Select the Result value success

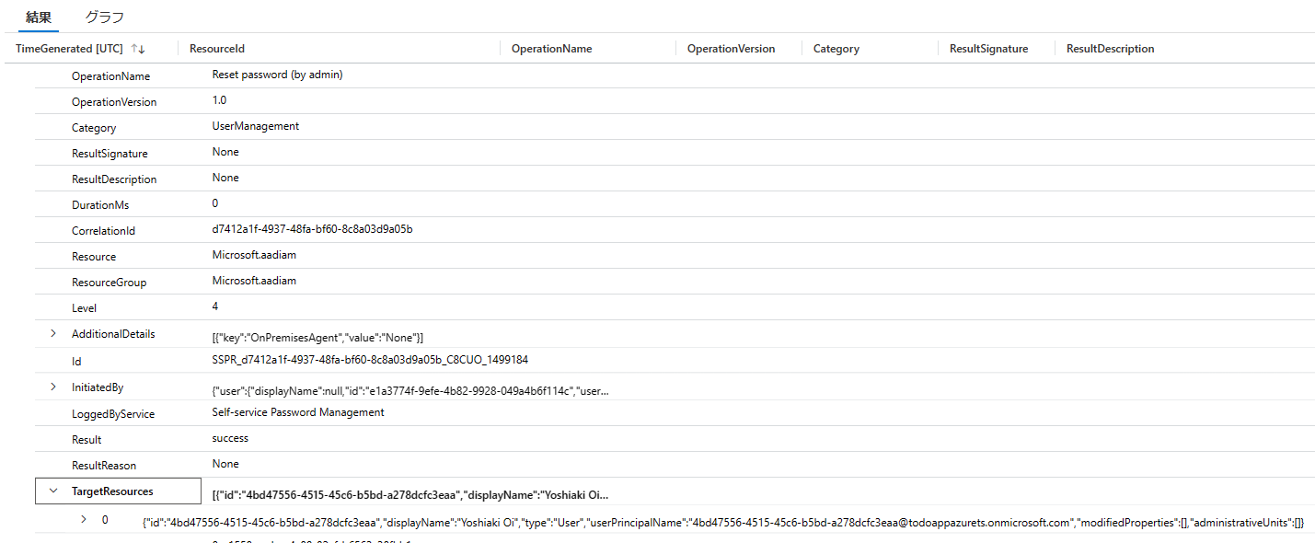coord(230,438)
